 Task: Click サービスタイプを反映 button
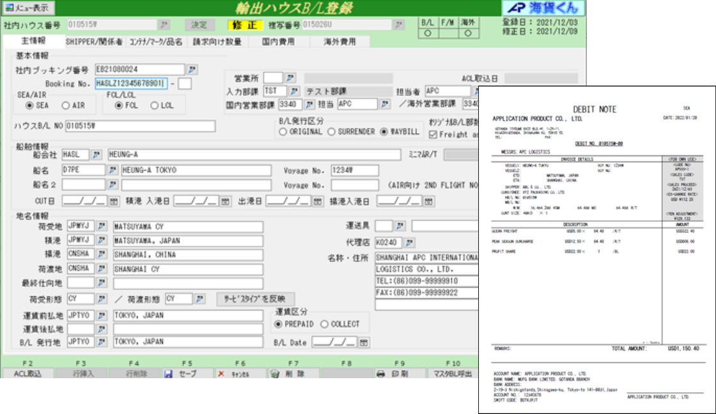point(255,299)
